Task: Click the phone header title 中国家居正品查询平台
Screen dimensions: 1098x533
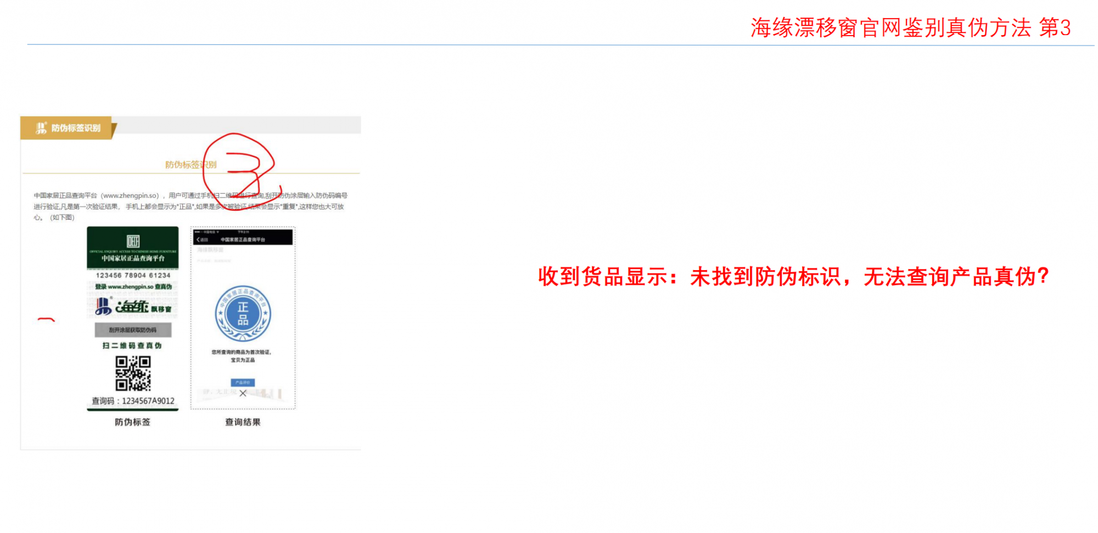Action: (x=243, y=240)
